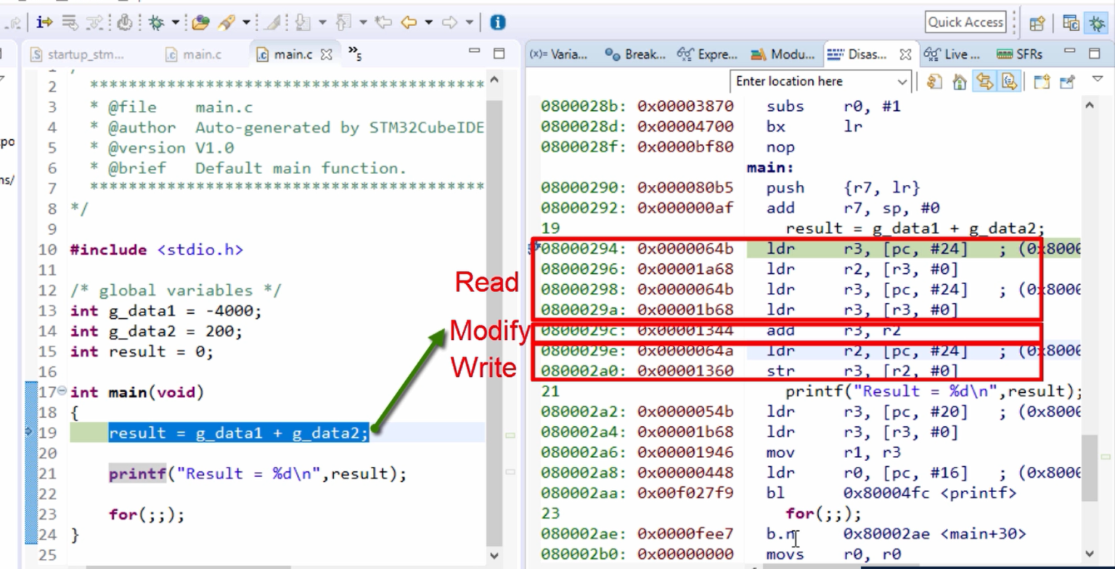This screenshot has height=569, width=1115.
Task: Open back navigation history dropdown
Action: (x=428, y=22)
